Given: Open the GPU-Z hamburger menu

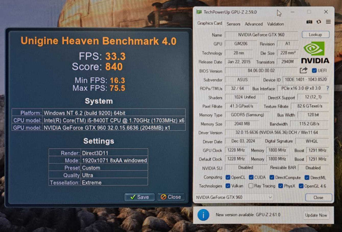Looking at the screenshot, I should (328, 22).
